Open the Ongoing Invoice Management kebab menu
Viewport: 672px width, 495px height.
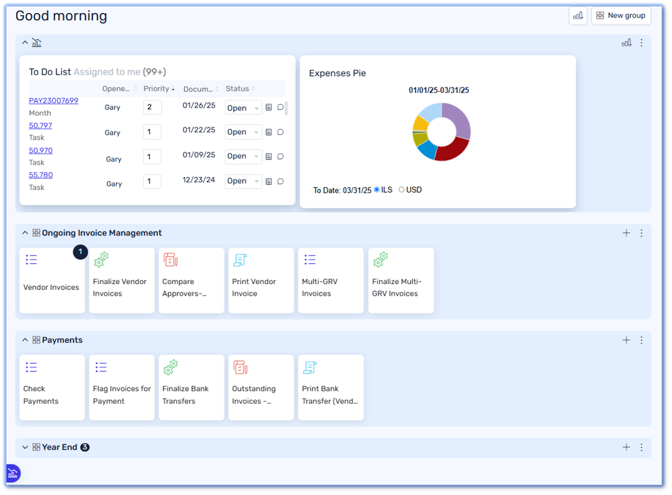[x=641, y=232]
